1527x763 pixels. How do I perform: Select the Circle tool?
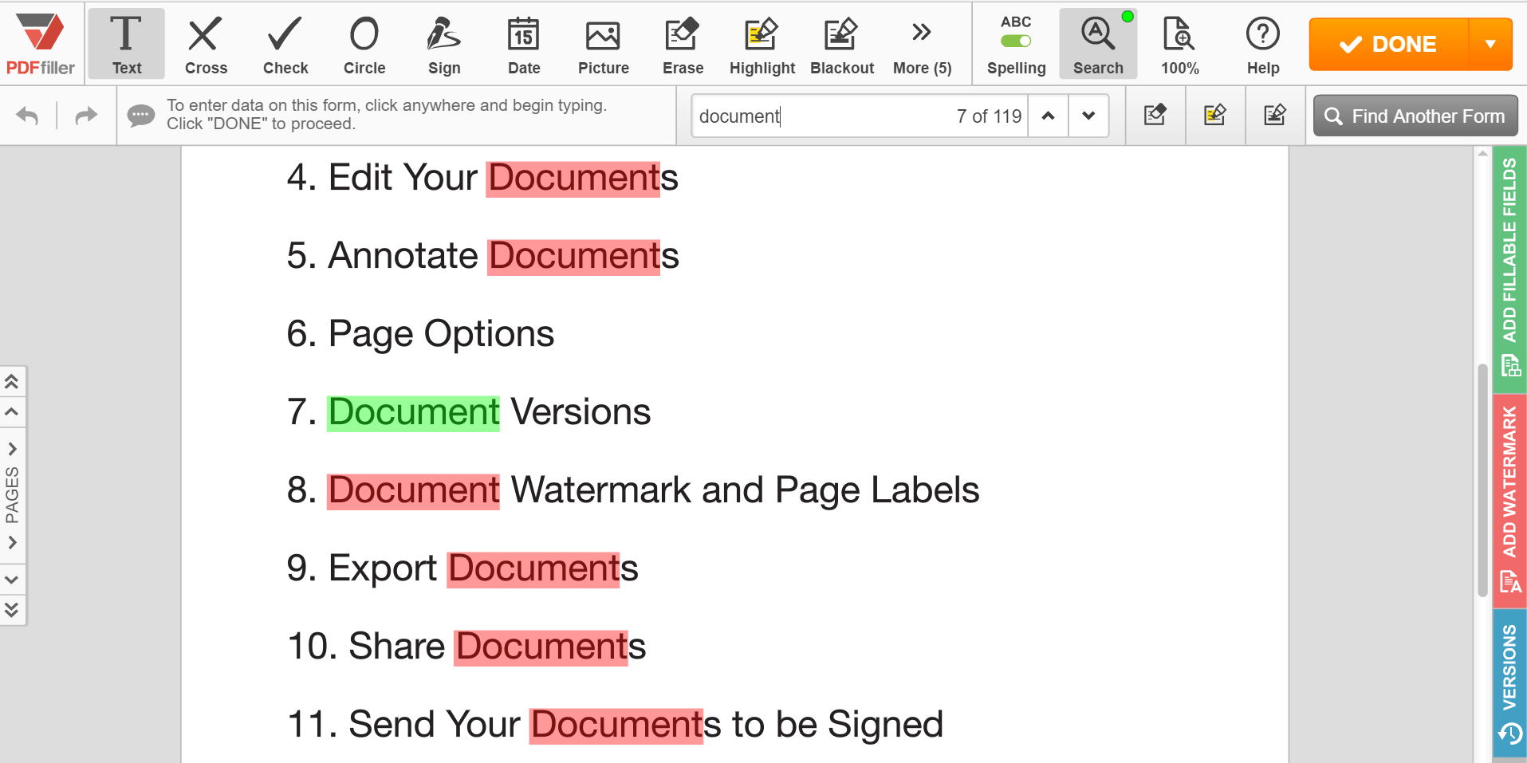[364, 44]
